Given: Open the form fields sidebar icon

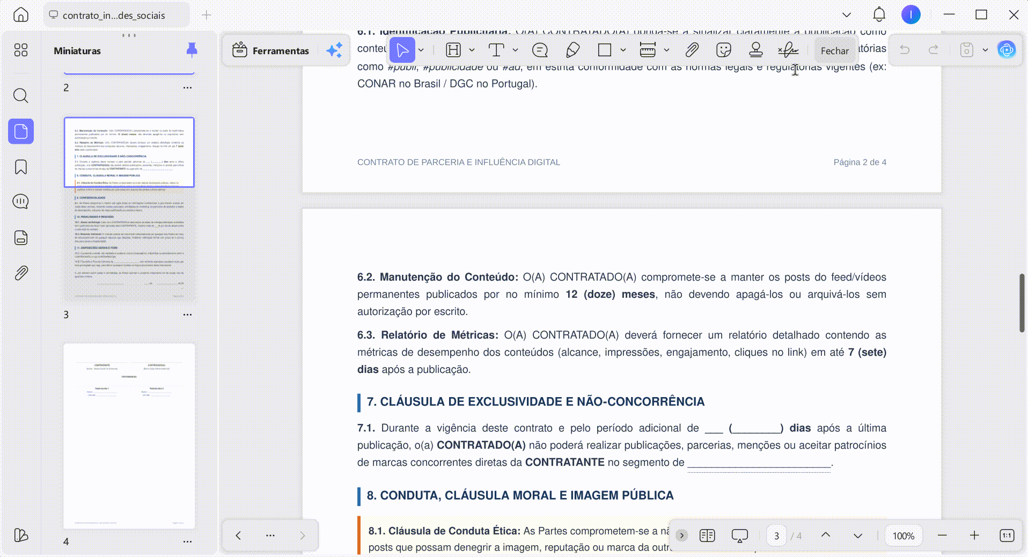Looking at the screenshot, I should pyautogui.click(x=21, y=238).
